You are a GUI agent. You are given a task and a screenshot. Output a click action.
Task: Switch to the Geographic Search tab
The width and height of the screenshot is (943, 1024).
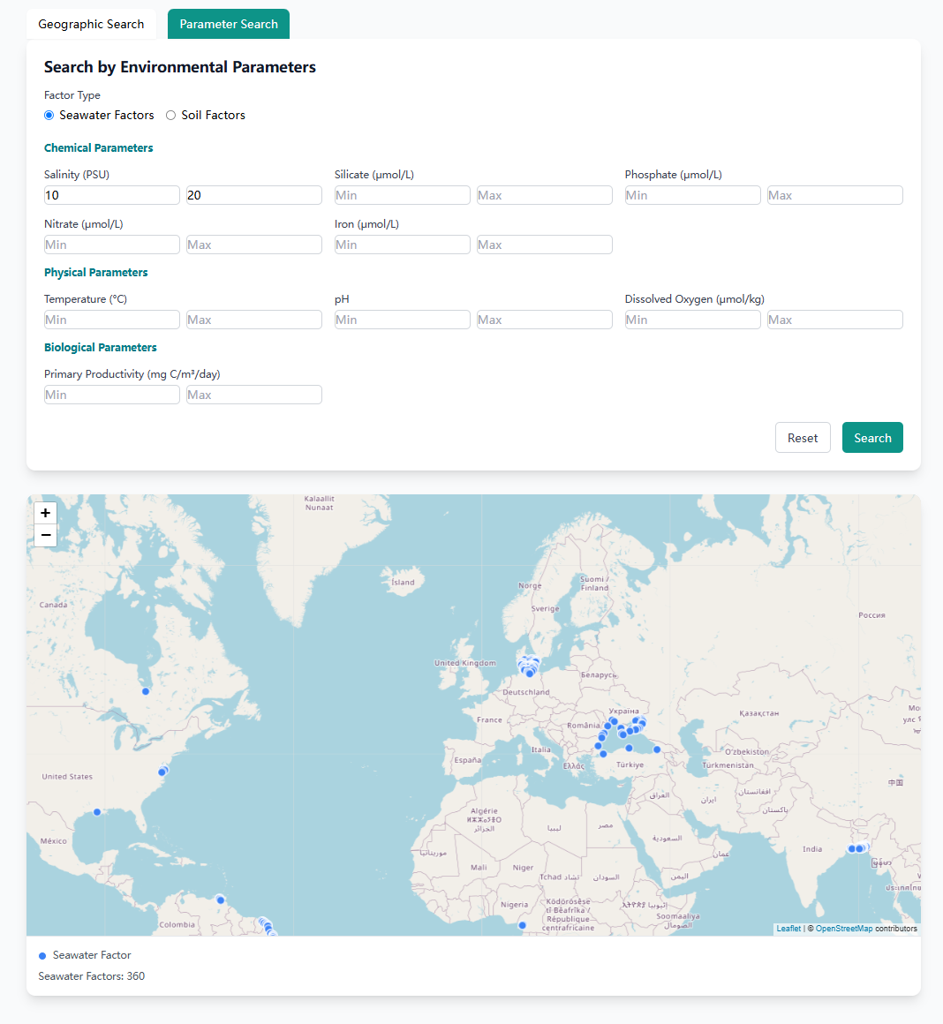(x=92, y=24)
